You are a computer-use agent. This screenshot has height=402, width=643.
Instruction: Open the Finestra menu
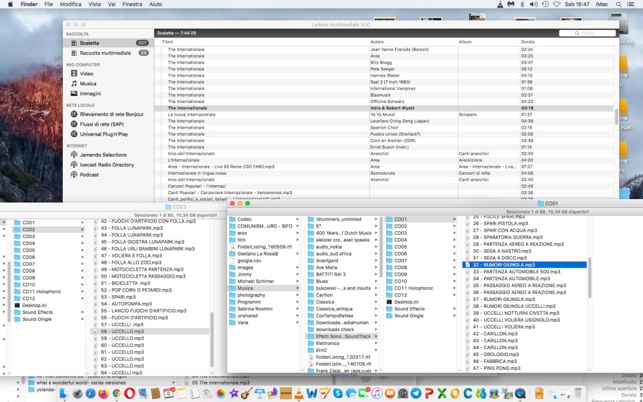point(132,4)
